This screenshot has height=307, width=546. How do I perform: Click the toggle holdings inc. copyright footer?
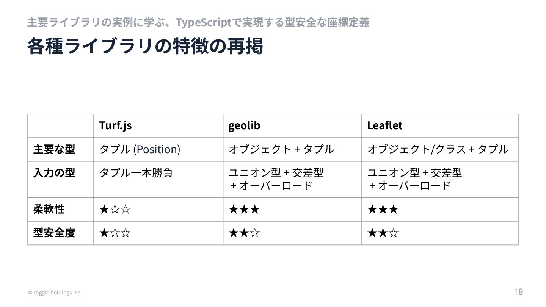coord(55,293)
